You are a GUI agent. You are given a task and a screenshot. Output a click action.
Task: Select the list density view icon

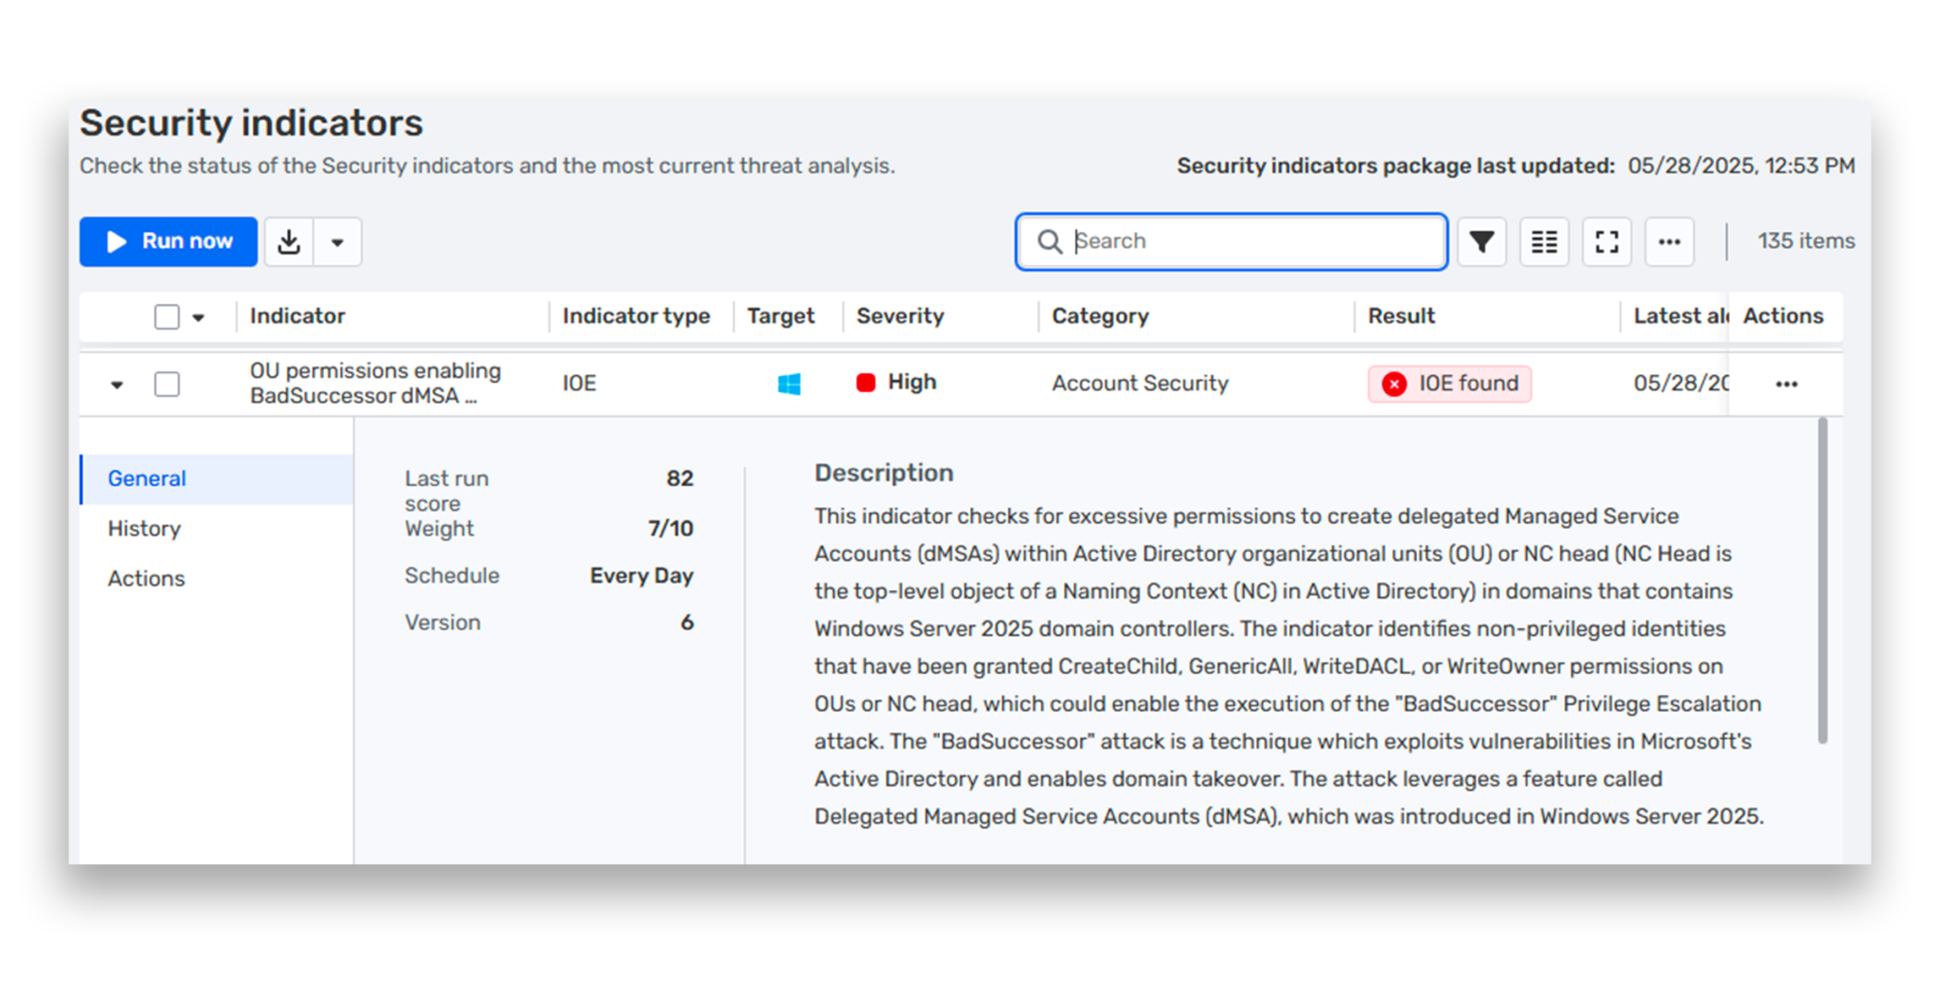tap(1544, 242)
